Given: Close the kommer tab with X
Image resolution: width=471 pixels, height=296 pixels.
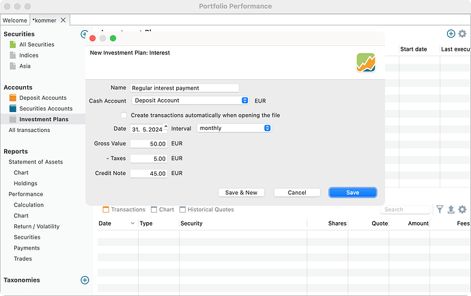Looking at the screenshot, I should [63, 20].
